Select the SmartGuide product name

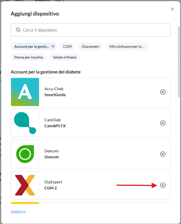(55, 95)
